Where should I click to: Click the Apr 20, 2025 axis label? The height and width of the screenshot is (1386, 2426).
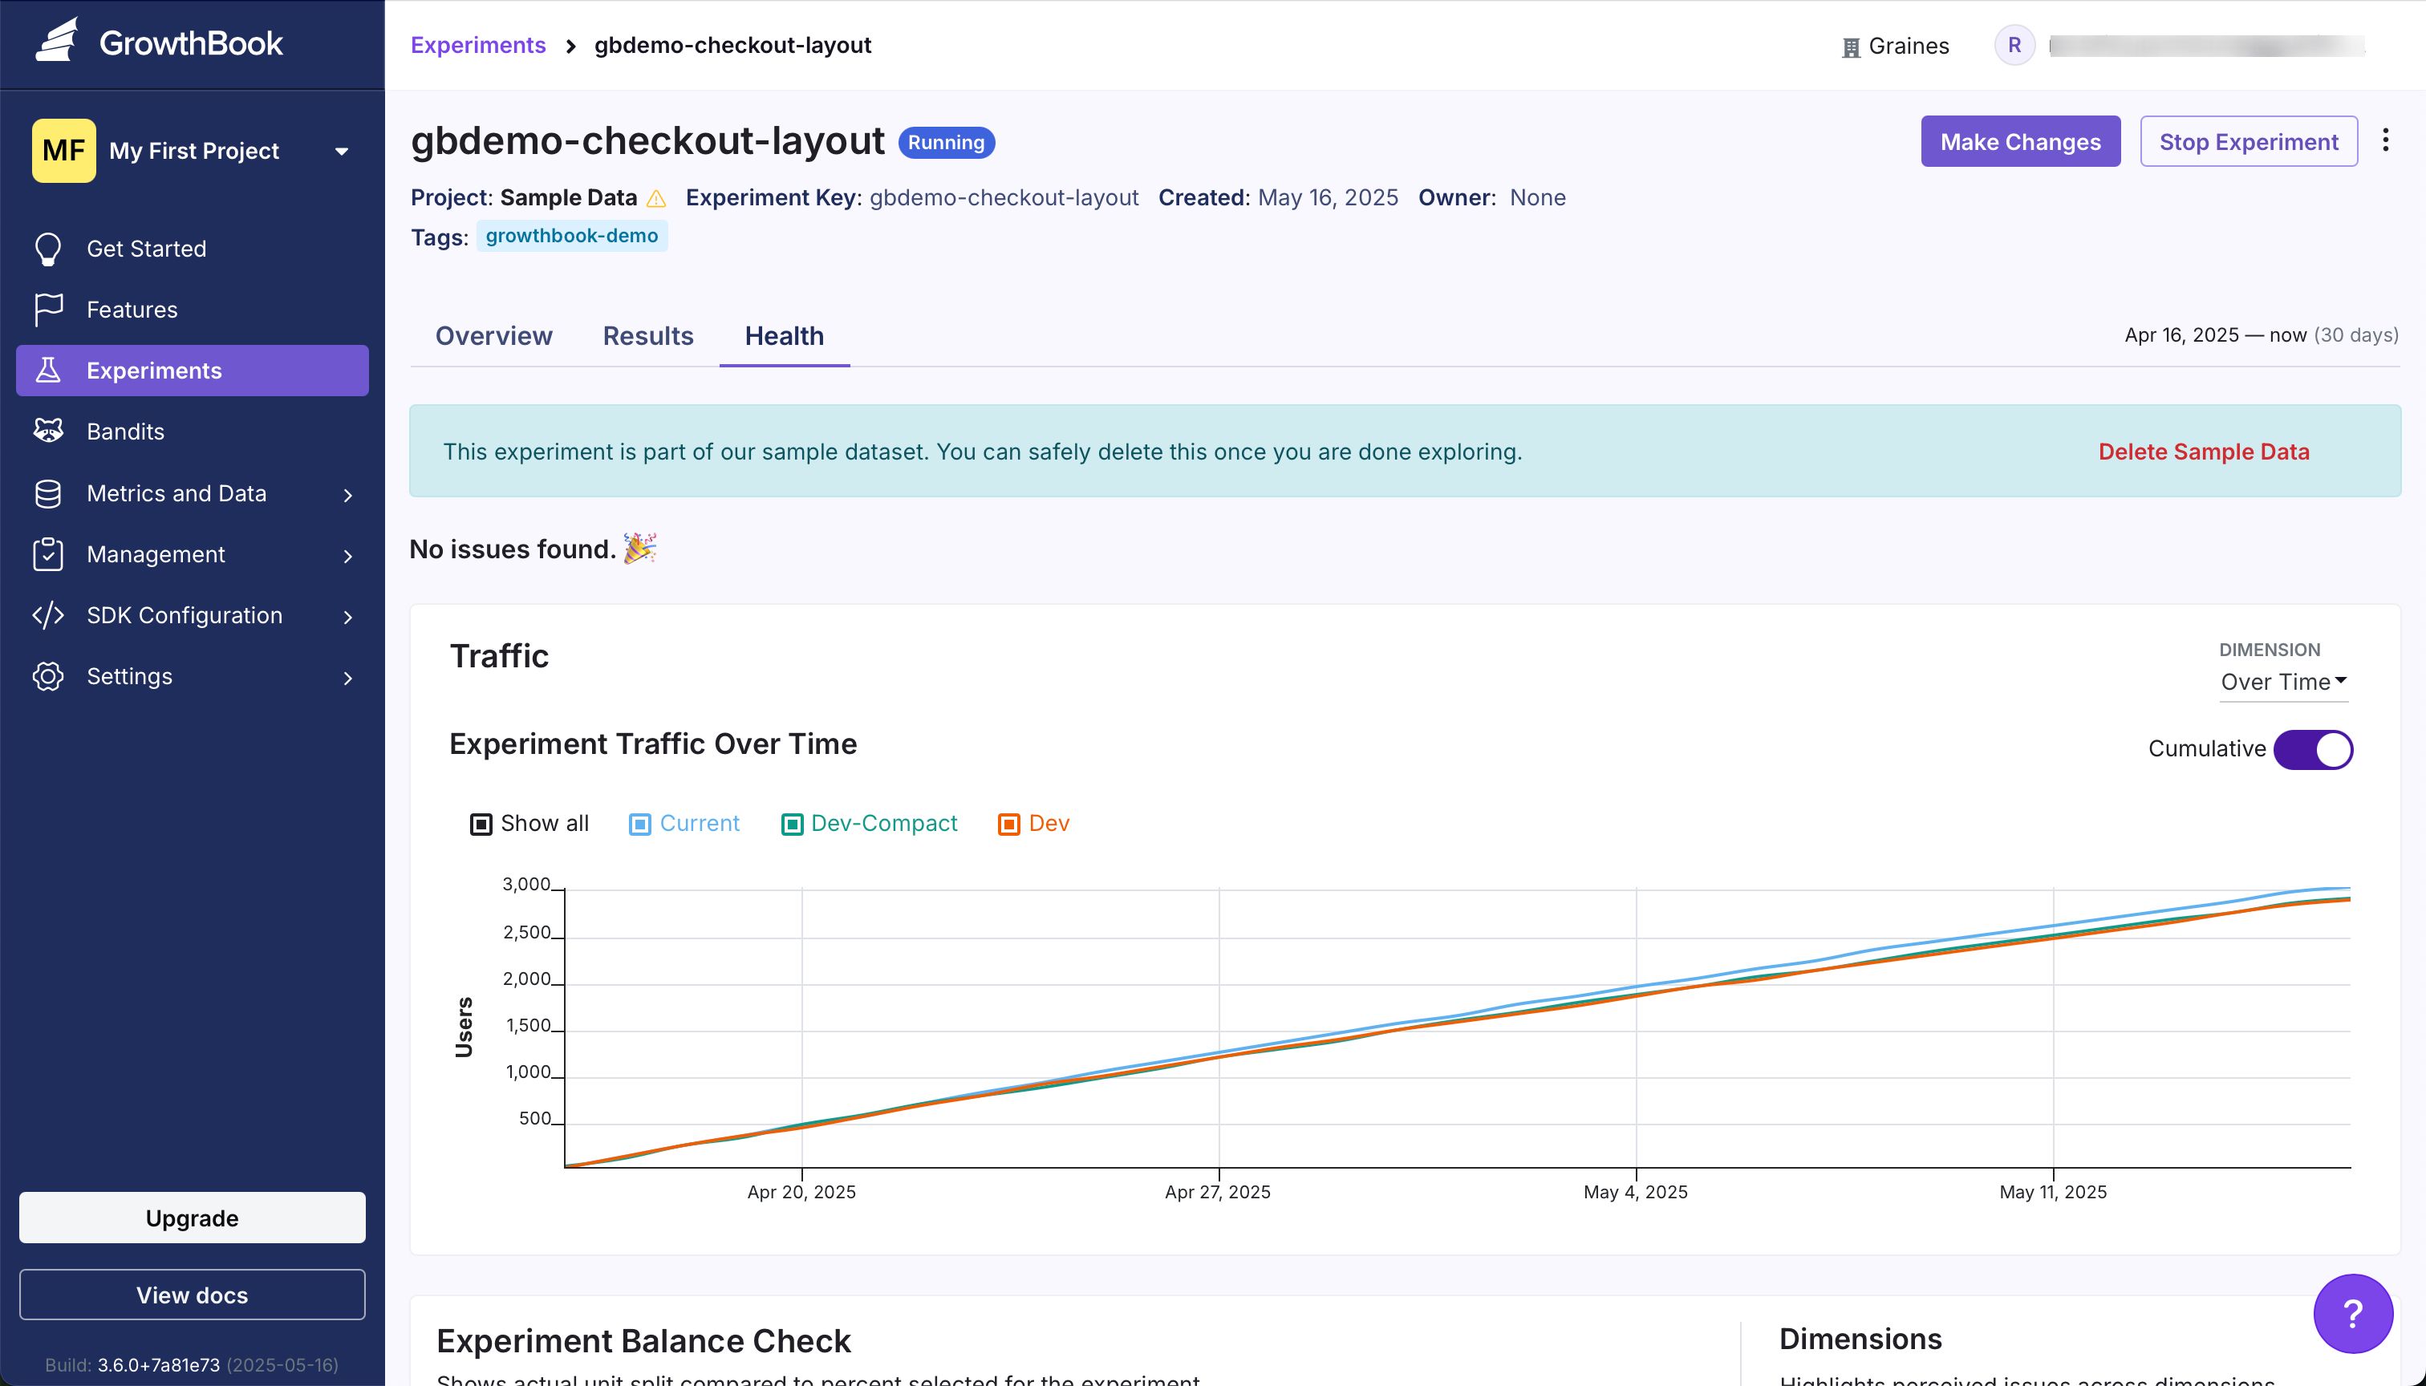[801, 1192]
